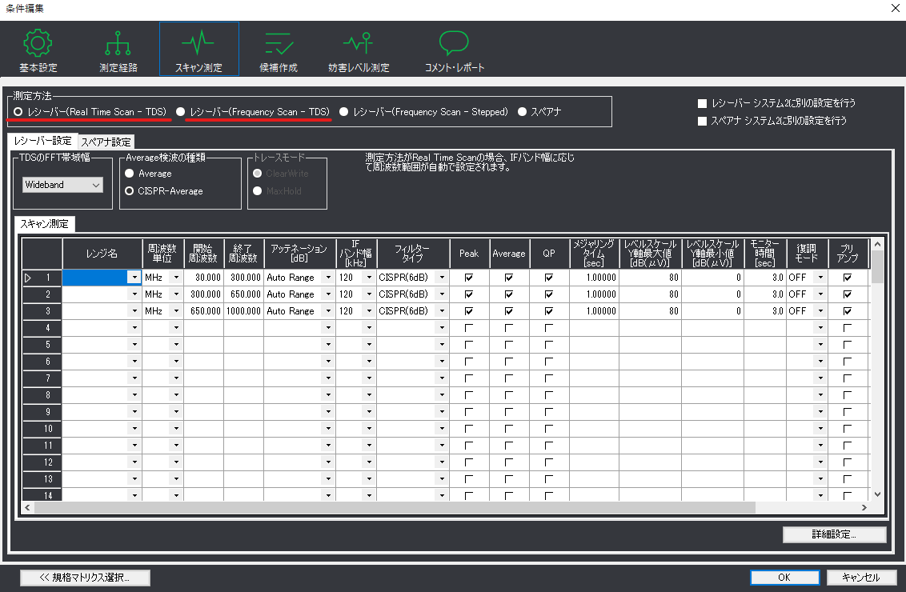Toggle the Average checkbox in row 6
Image resolution: width=906 pixels, height=592 pixels.
point(508,362)
